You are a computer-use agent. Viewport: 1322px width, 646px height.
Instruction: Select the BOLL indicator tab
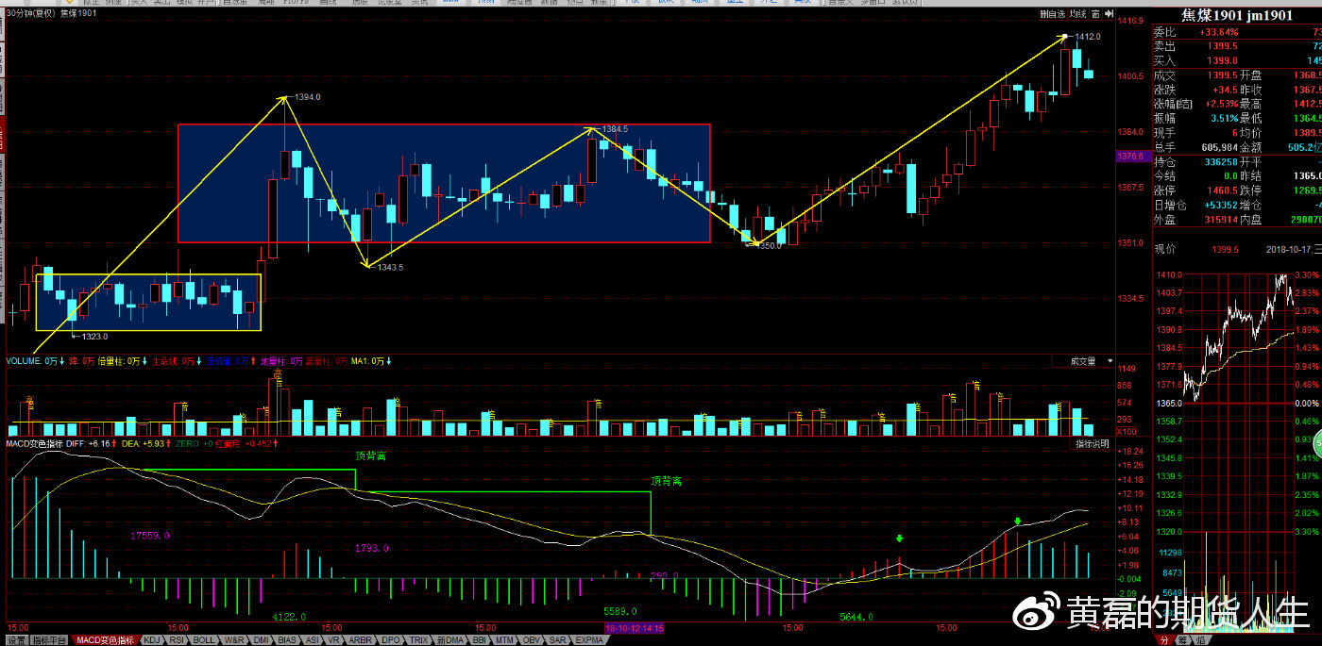coord(204,640)
